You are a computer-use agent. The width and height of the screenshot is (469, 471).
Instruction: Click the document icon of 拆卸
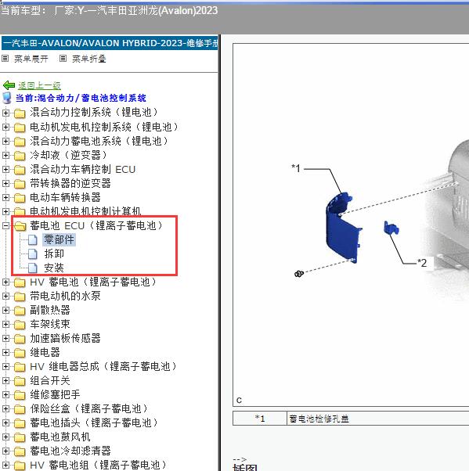(32, 253)
